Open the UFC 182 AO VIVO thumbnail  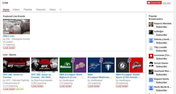[x=45, y=65]
